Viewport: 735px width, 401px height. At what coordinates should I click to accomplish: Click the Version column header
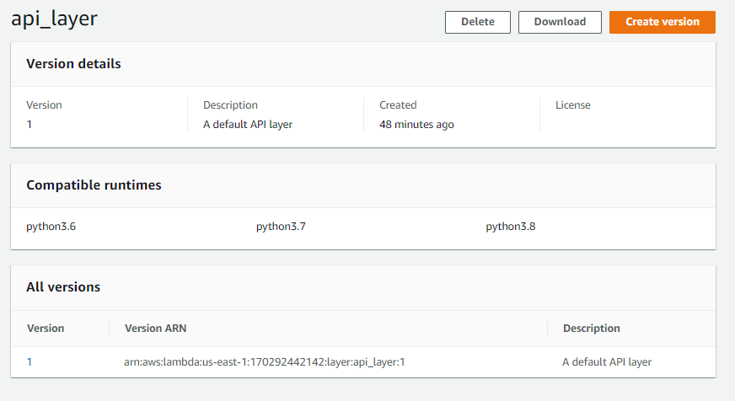pyautogui.click(x=46, y=329)
